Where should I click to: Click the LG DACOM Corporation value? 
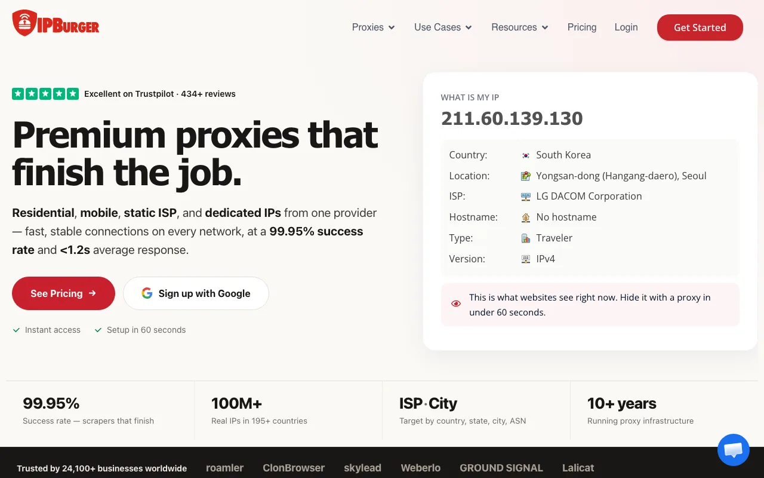coord(589,196)
